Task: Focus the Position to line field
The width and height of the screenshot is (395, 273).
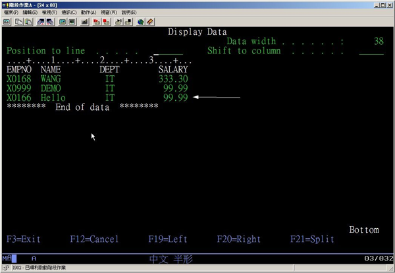Action: click(168, 51)
